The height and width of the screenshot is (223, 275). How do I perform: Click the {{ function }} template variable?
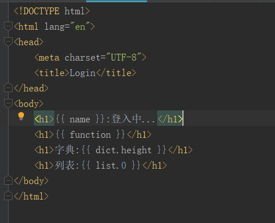(90, 134)
